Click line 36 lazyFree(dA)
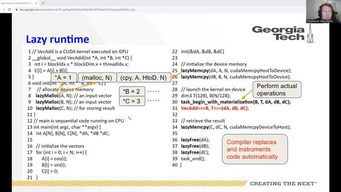 pyautogui.click(x=196, y=140)
